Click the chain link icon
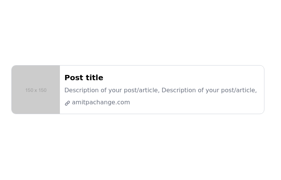 click(67, 103)
